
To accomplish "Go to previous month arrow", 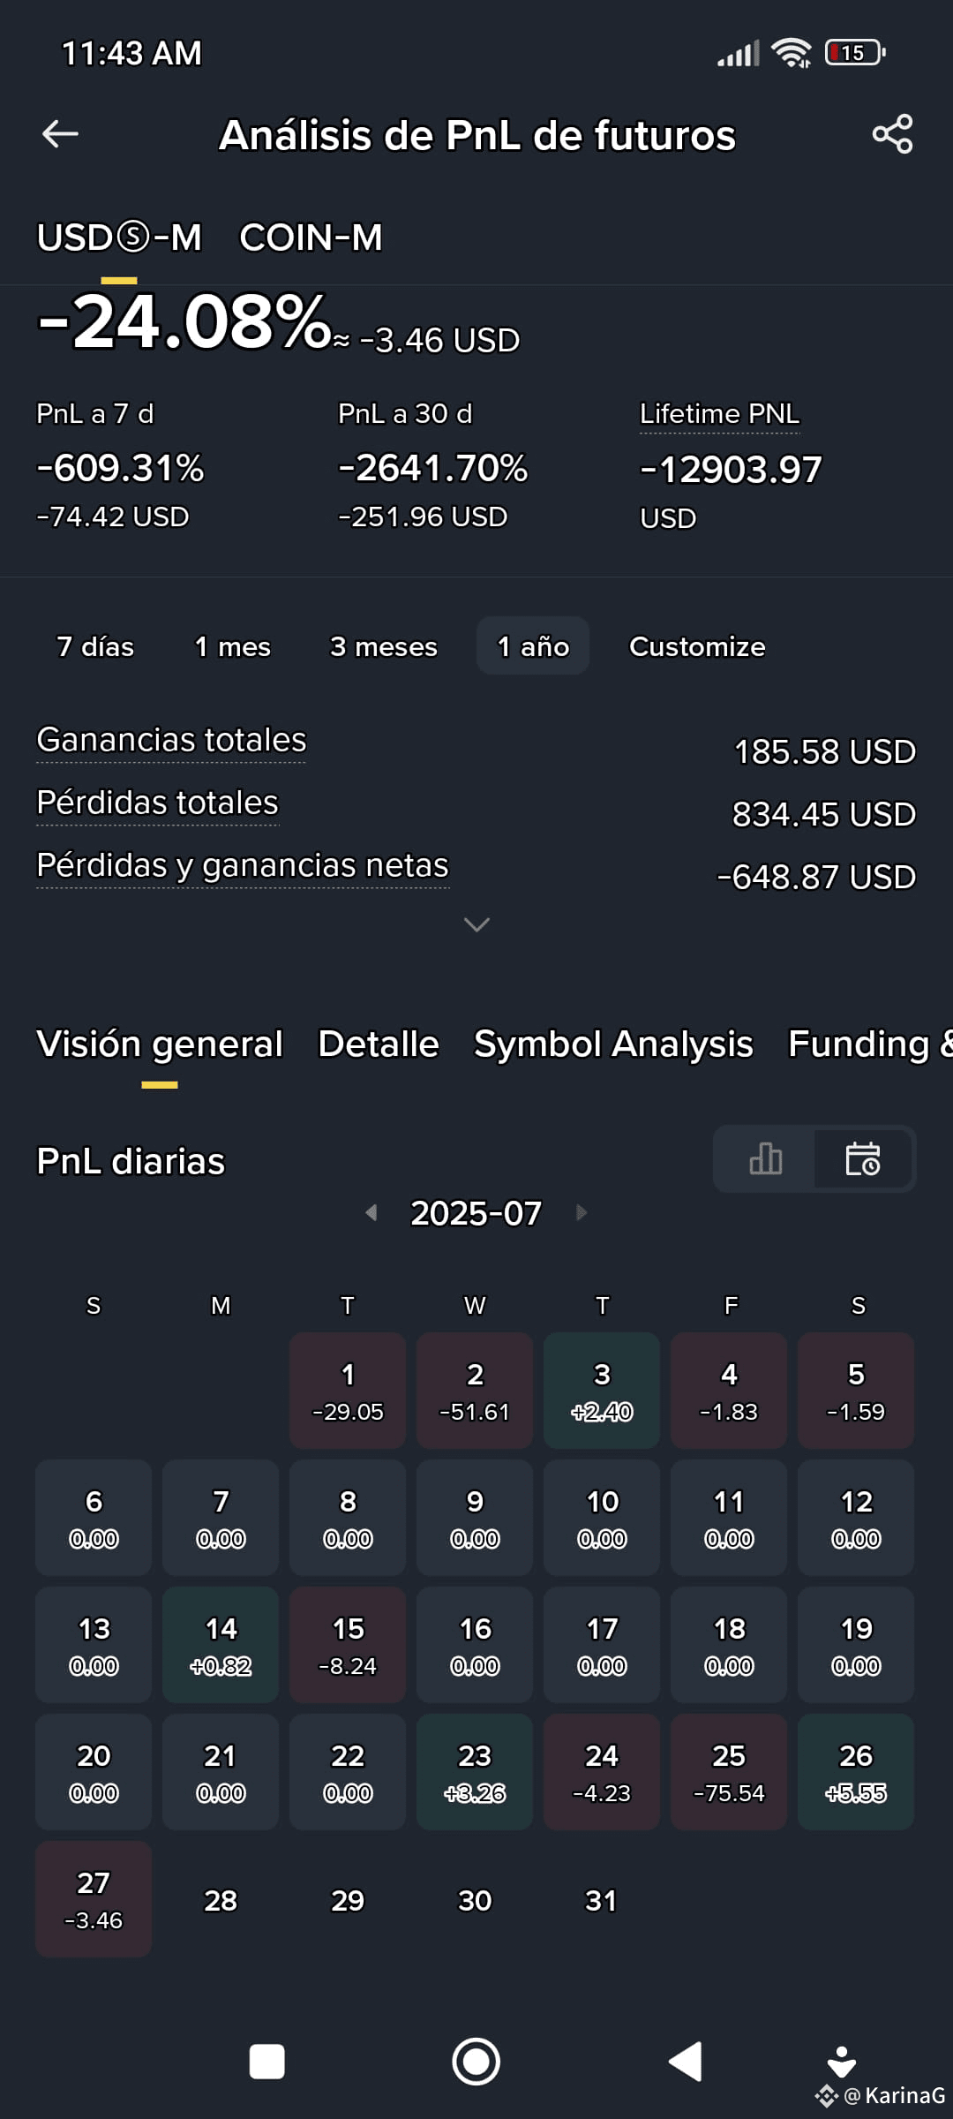I will pyautogui.click(x=371, y=1212).
